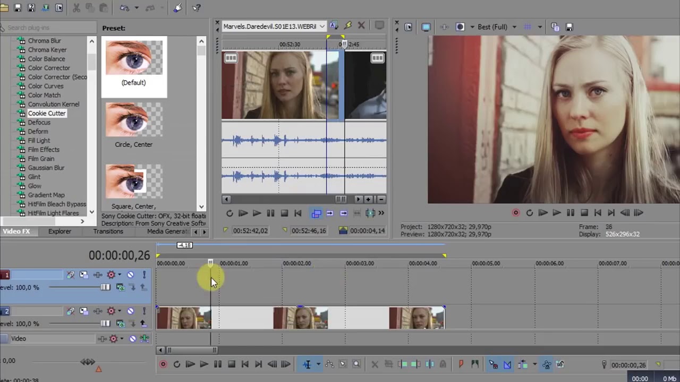Stop trimmer playback
This screenshot has width=680, height=382.
coord(284,213)
